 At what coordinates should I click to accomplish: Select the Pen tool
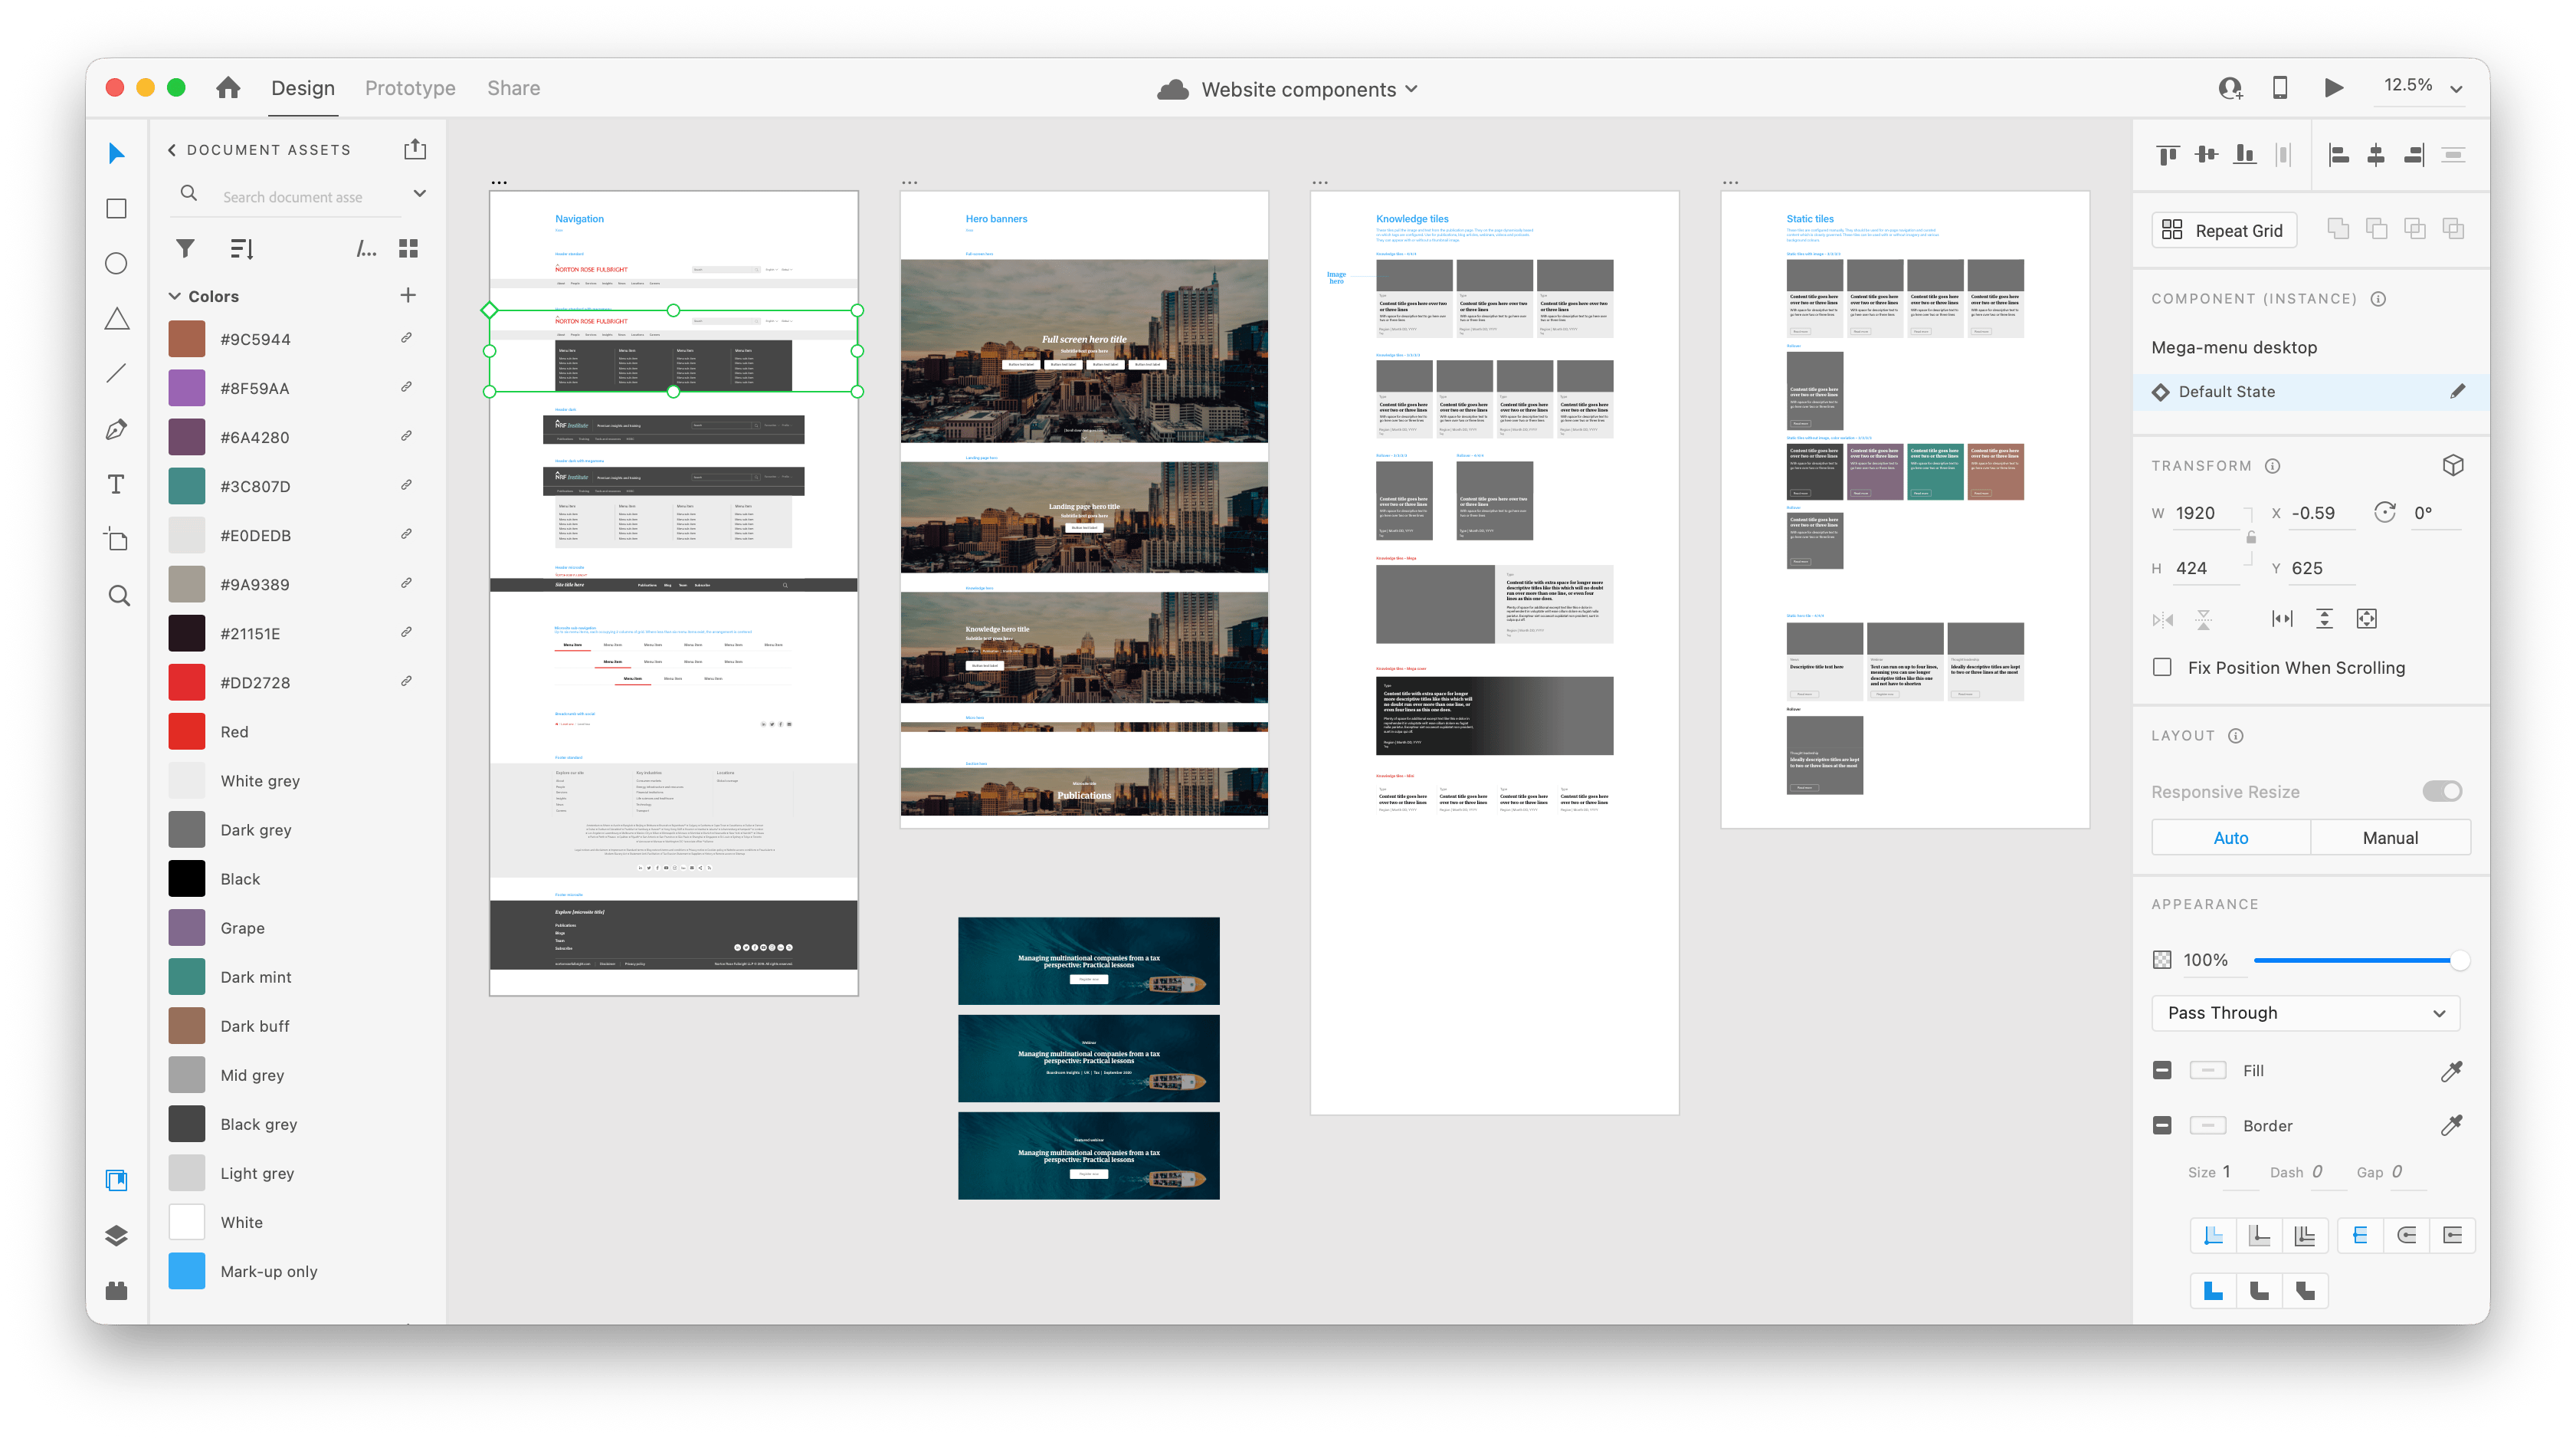(x=116, y=429)
